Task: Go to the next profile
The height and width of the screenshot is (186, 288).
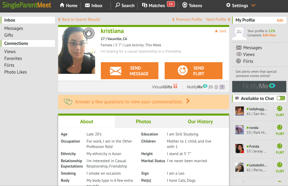Action: [218, 19]
